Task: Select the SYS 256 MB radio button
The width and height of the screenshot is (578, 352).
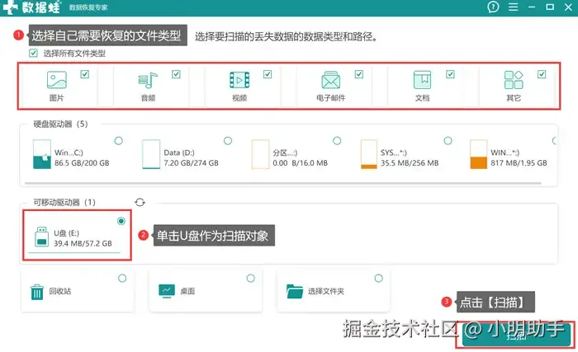Action: (448, 141)
